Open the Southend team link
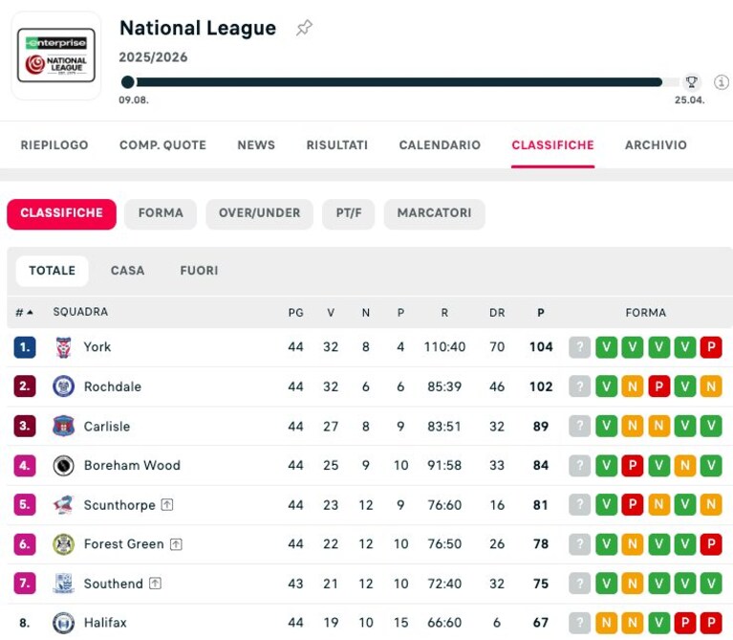 click(x=113, y=584)
